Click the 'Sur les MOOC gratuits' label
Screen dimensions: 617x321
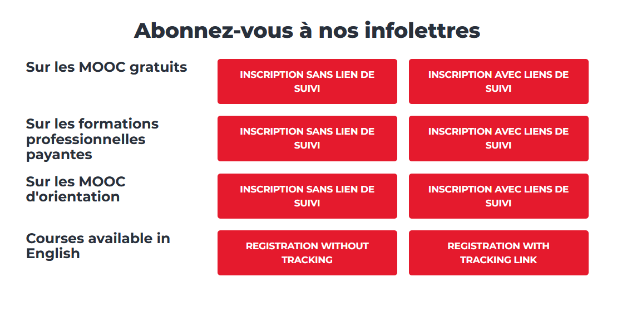point(106,67)
